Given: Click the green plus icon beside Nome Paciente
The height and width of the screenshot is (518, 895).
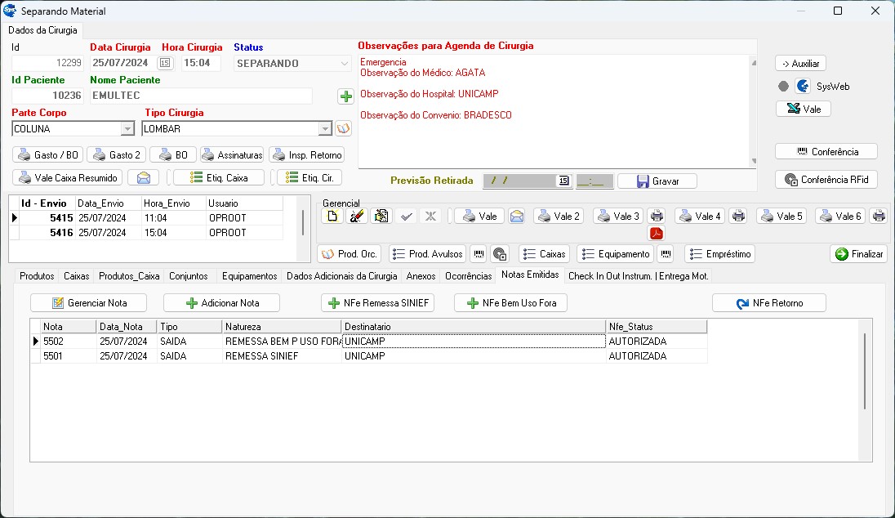Looking at the screenshot, I should (345, 96).
